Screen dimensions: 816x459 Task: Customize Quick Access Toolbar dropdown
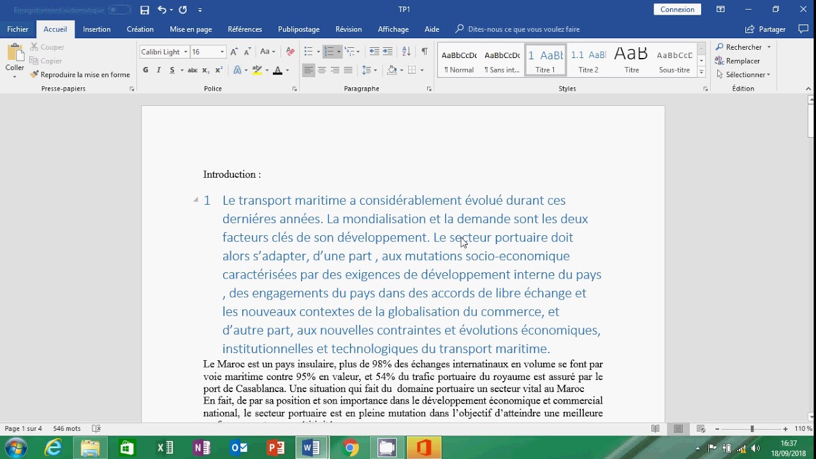pos(200,10)
